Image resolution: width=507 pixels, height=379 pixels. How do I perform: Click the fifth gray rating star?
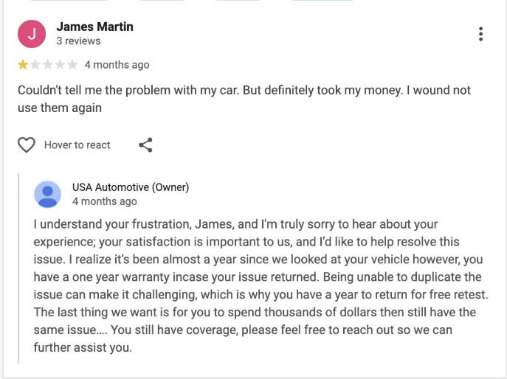point(72,65)
